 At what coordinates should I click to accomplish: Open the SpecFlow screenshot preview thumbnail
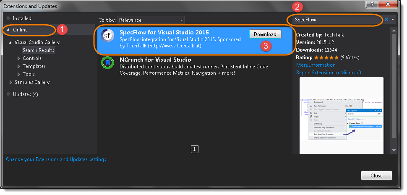click(341, 115)
